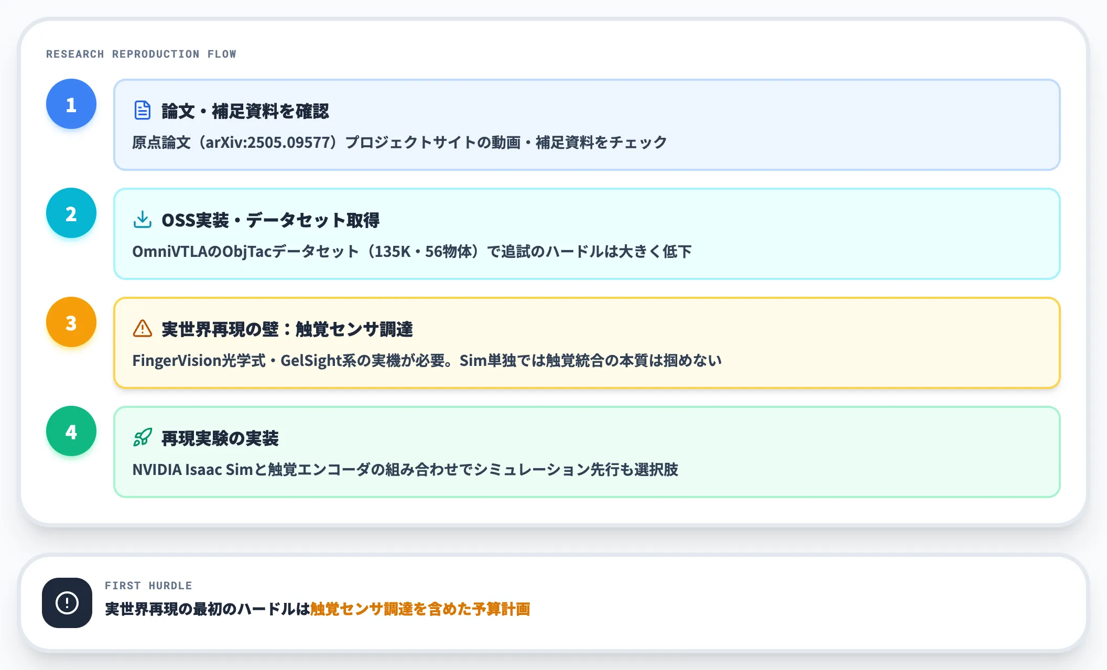
Task: Click the heading 実世界再現の壁:触覚センサ調達
Action: click(287, 329)
